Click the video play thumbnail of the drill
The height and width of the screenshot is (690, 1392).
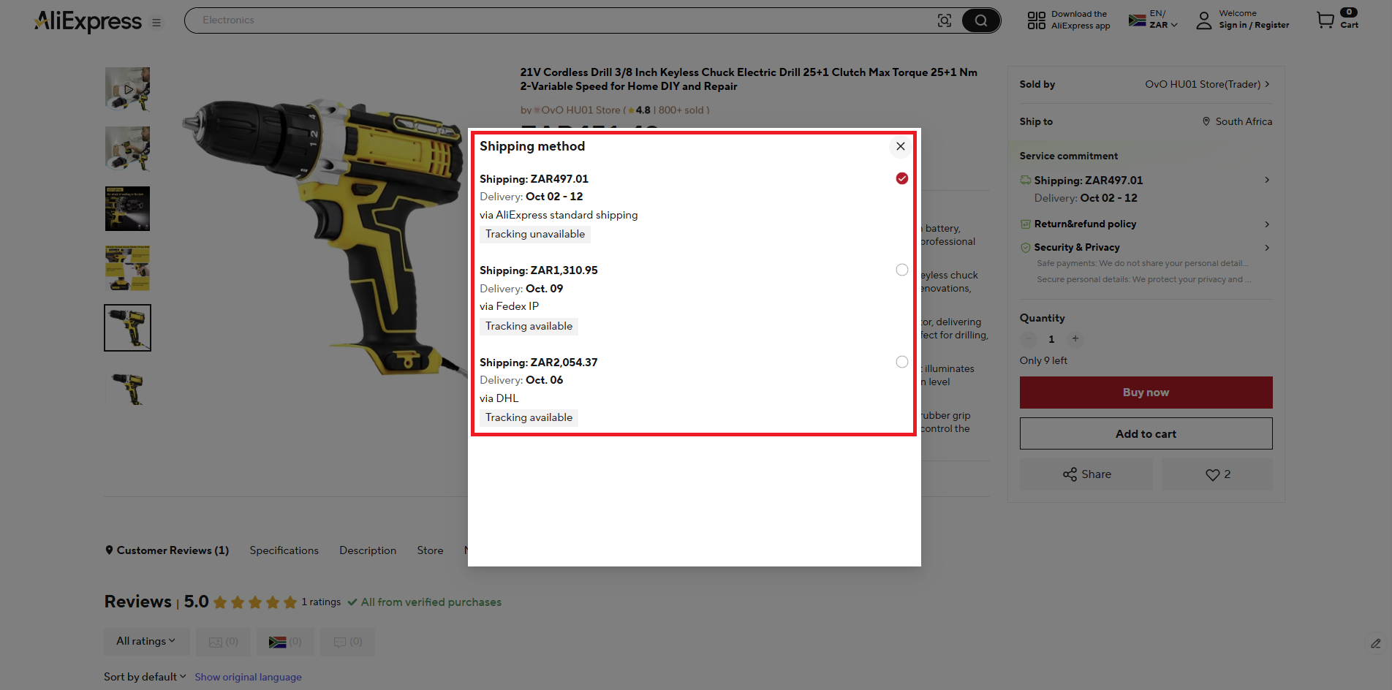(127, 88)
